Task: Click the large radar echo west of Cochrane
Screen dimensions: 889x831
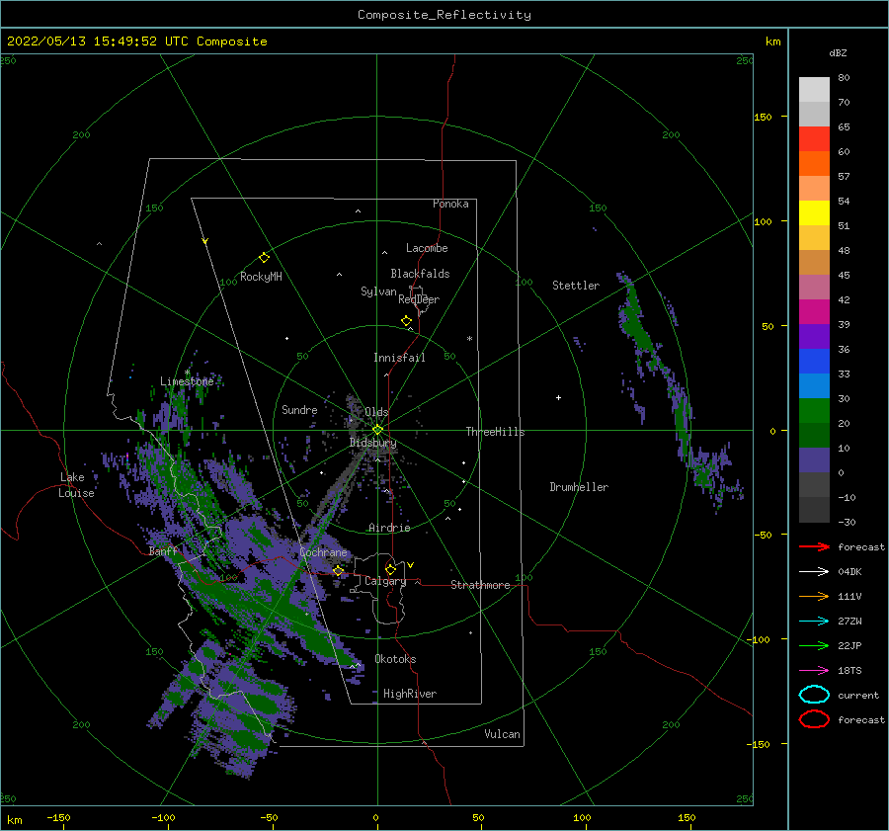Action: point(250,567)
